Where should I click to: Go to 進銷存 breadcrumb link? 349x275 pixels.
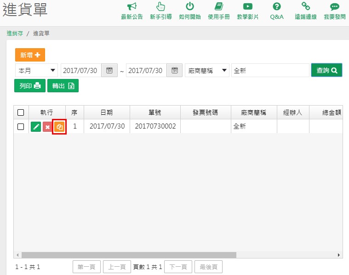click(15, 34)
